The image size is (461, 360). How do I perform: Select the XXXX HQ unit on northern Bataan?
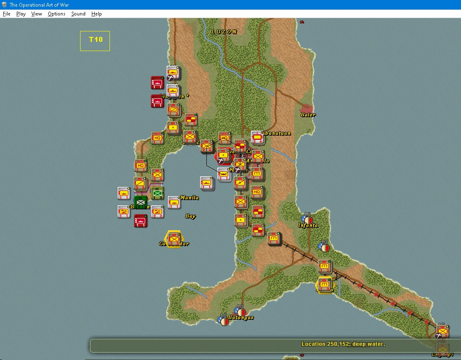[141, 166]
